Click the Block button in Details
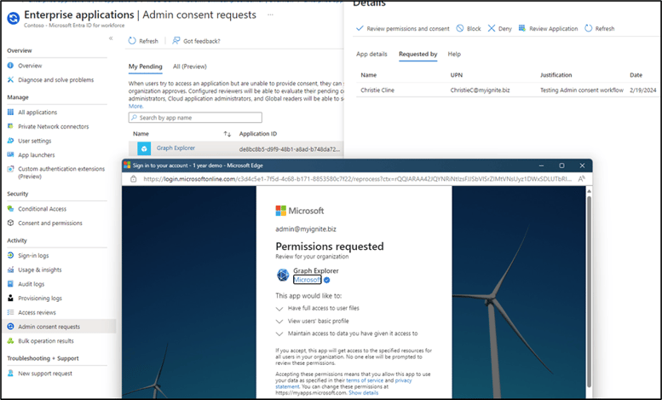The width and height of the screenshot is (662, 400). coord(469,29)
